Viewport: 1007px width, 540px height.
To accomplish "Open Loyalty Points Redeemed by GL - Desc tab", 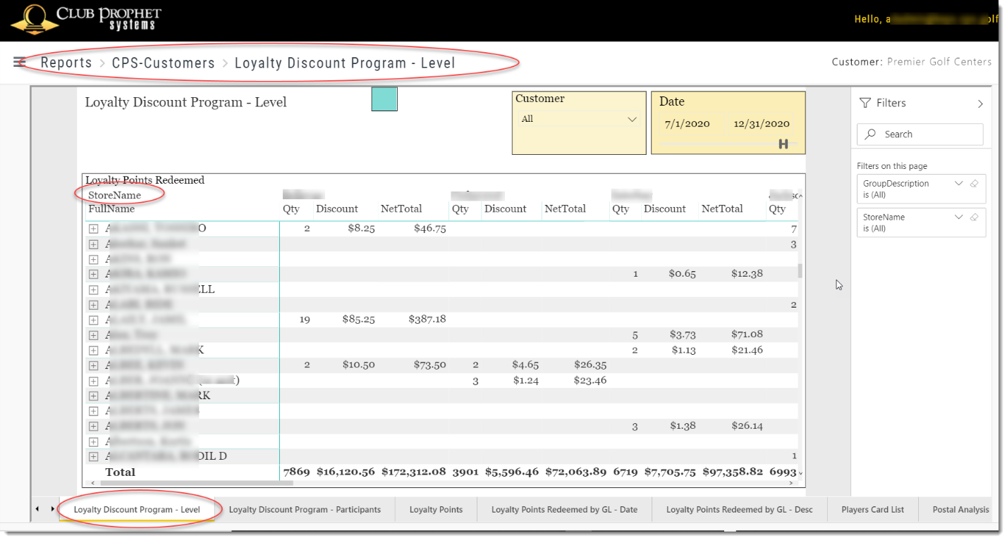I will (739, 510).
